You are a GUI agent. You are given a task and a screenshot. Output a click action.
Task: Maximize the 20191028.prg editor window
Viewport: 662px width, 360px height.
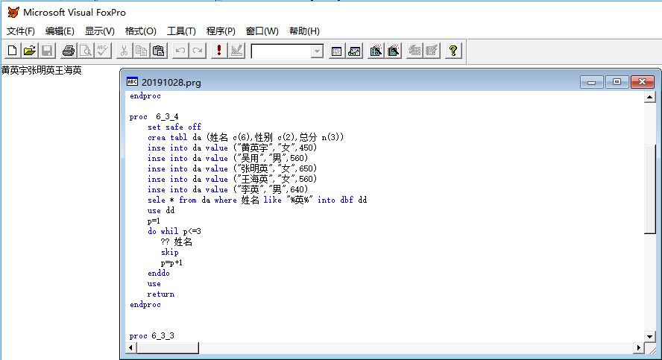tap(617, 82)
